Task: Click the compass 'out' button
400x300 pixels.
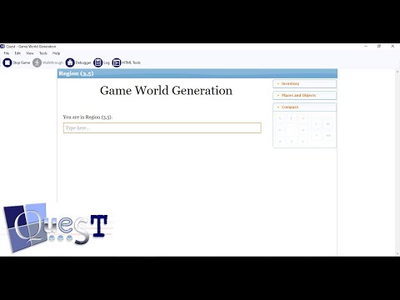Action: tap(328, 136)
